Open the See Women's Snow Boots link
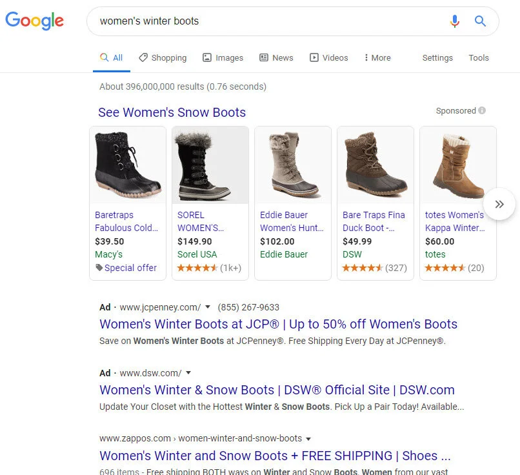This screenshot has height=475, width=520. pos(171,112)
